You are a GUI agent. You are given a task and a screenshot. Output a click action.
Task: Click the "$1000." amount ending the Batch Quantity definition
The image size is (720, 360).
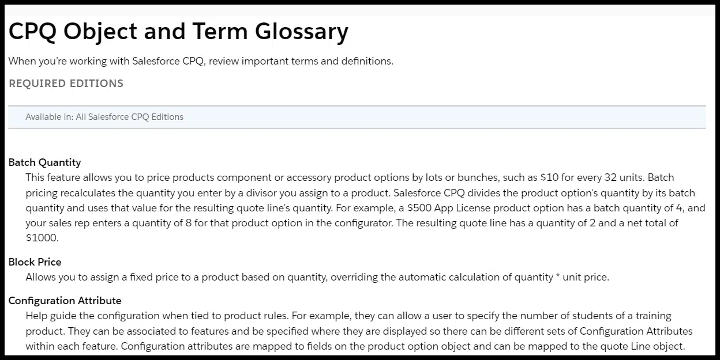click(42, 237)
